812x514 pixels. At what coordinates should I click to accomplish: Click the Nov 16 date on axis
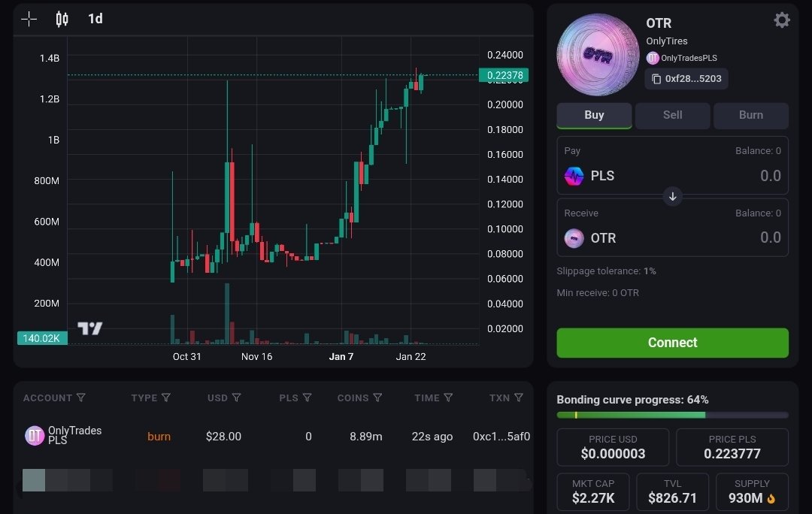(x=256, y=357)
